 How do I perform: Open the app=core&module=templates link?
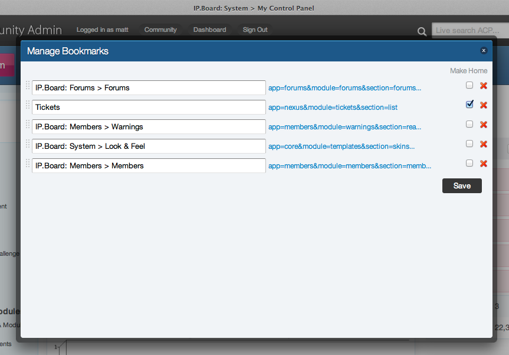tap(341, 146)
